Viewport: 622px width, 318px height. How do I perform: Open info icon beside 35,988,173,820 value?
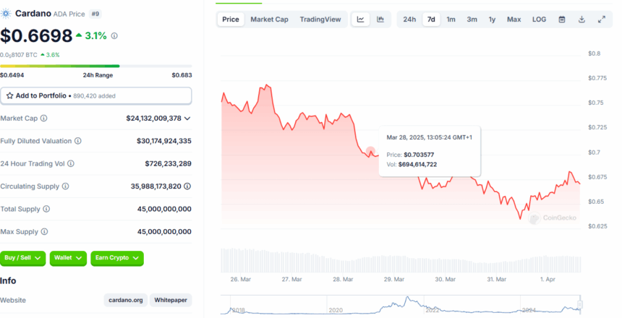[x=187, y=186]
